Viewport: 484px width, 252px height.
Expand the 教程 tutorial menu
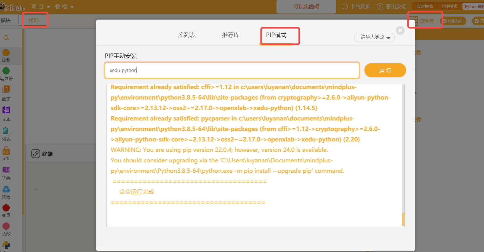coord(65,7)
